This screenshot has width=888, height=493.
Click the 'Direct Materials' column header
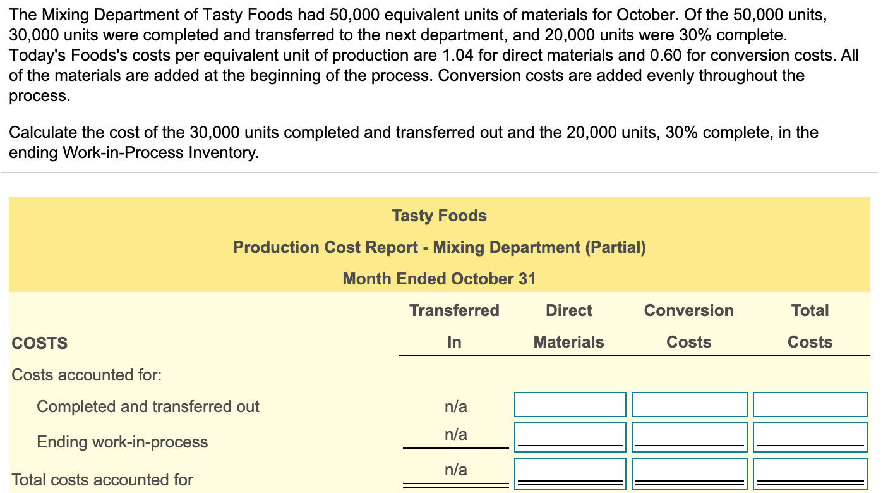pos(569,326)
